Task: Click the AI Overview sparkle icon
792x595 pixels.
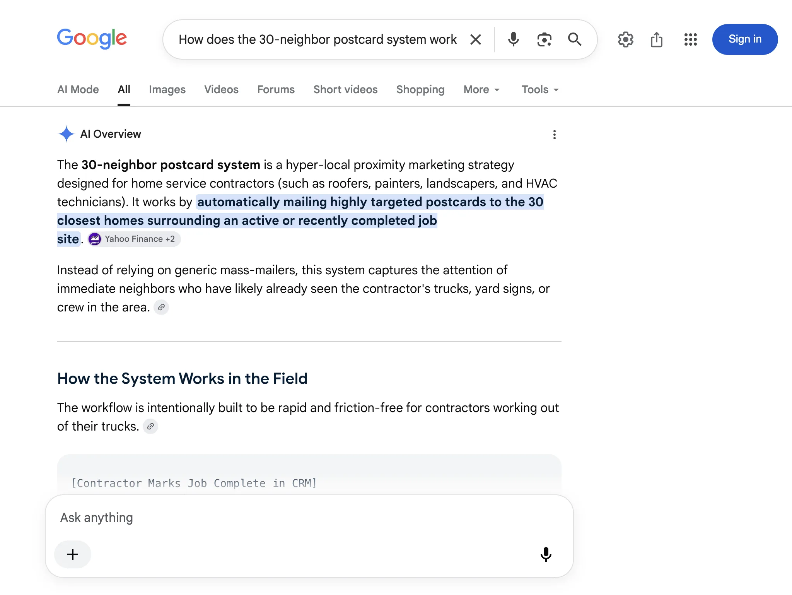Action: click(66, 134)
